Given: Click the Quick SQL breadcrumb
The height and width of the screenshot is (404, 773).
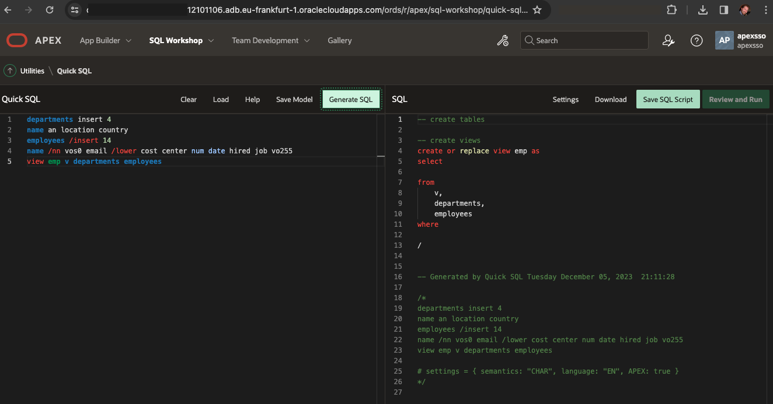Looking at the screenshot, I should click(x=74, y=71).
